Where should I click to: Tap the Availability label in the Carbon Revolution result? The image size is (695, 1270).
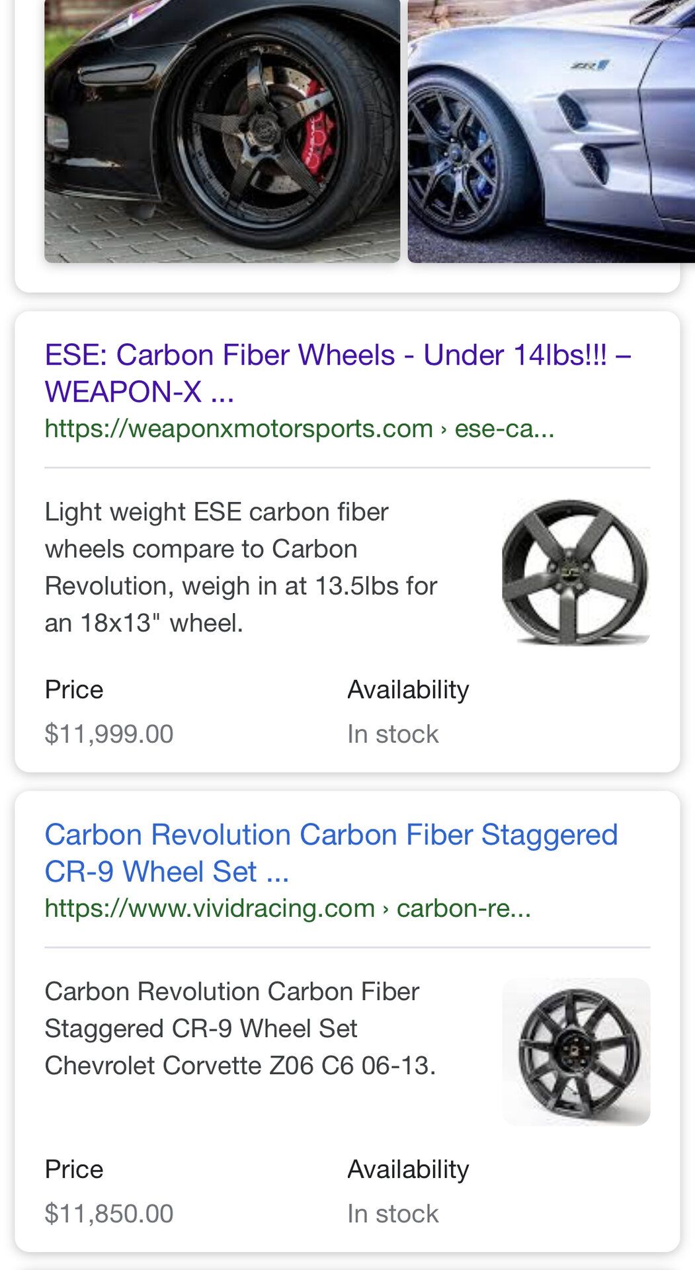(408, 1169)
